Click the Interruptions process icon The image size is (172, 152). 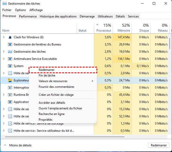tap(10, 88)
